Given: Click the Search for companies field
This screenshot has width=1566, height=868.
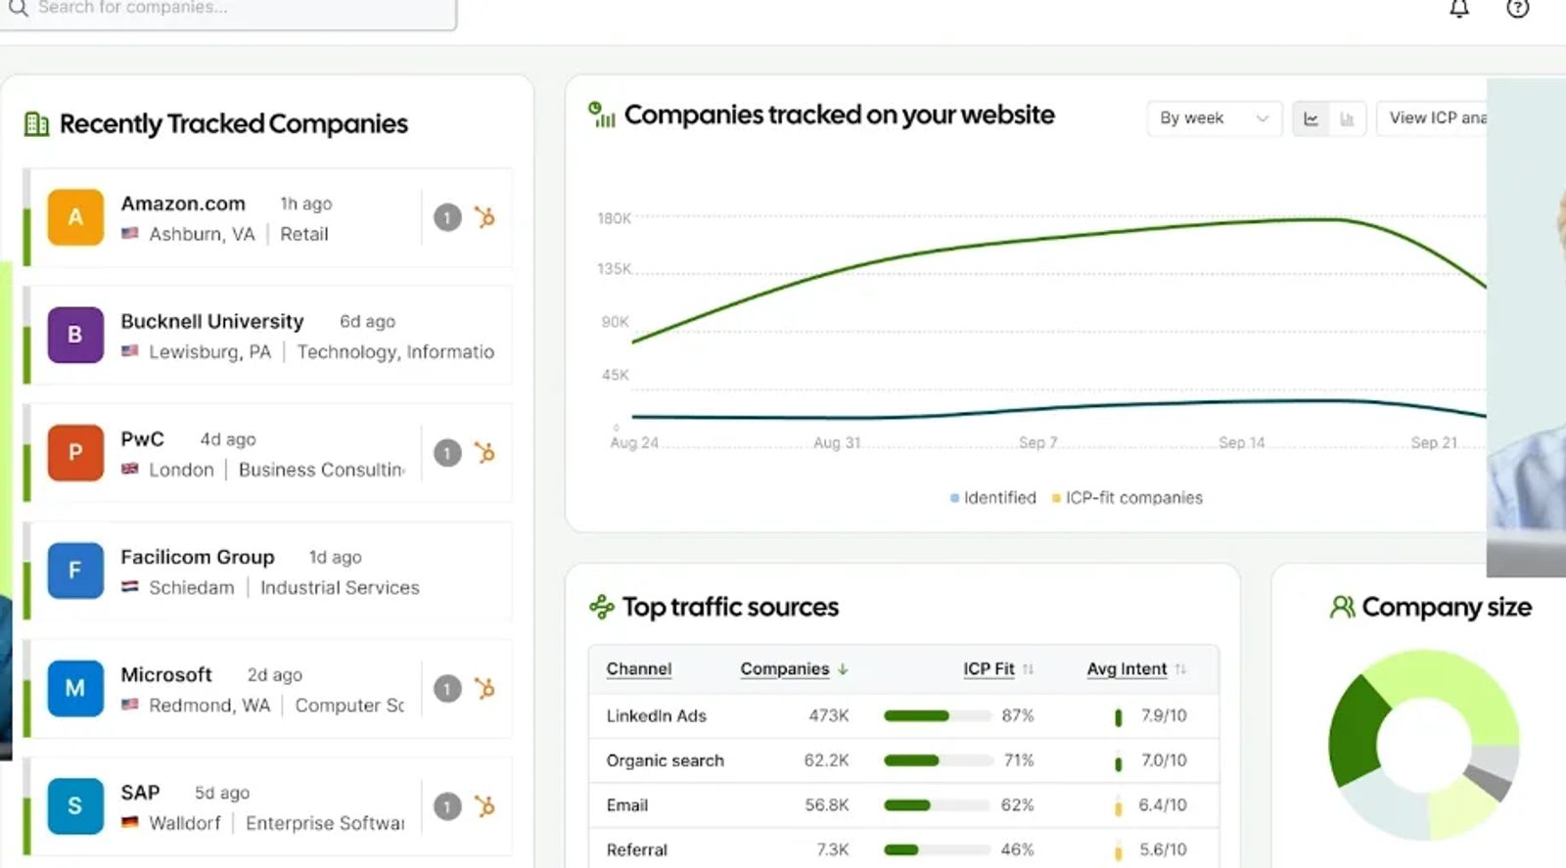Looking at the screenshot, I should point(227,10).
